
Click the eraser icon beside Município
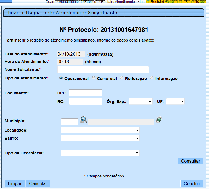[159, 120]
